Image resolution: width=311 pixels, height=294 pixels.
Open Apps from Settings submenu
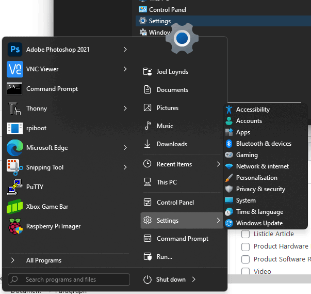coord(265,132)
